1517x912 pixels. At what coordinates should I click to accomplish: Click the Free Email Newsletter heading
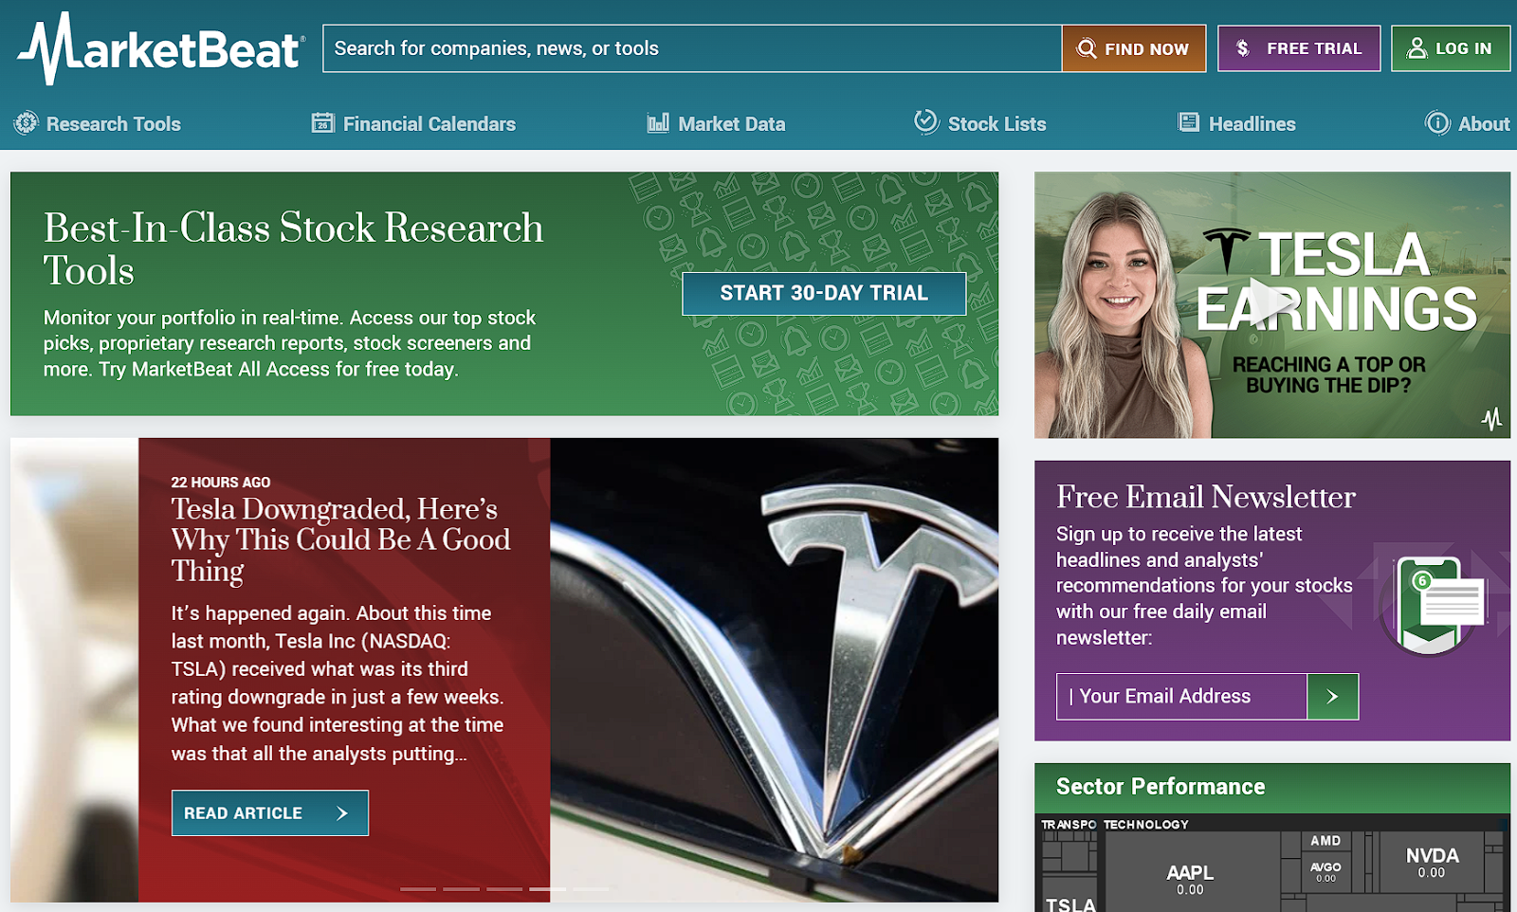1206,497
